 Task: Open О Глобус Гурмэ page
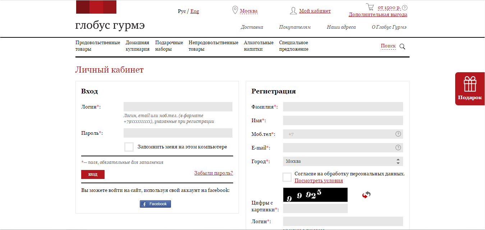pyautogui.click(x=389, y=27)
